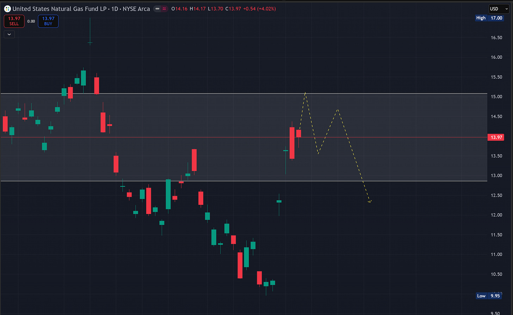Screen dimensions: 513x315
Task: Click the 11.00 value on the price scale
Action: click(497, 254)
